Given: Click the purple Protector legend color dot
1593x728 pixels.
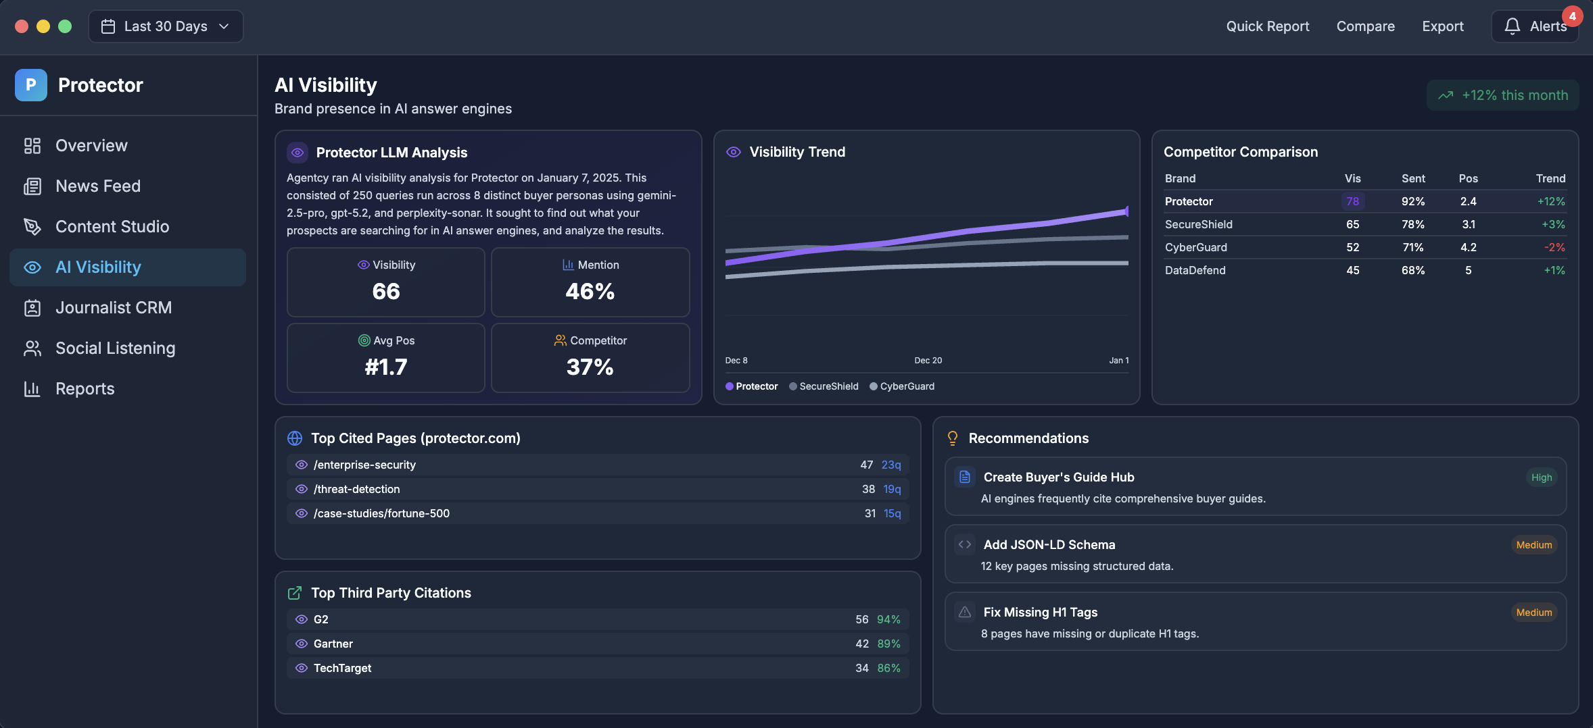Looking at the screenshot, I should click(x=730, y=386).
